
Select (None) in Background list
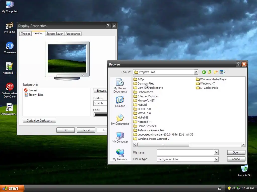tap(30, 90)
